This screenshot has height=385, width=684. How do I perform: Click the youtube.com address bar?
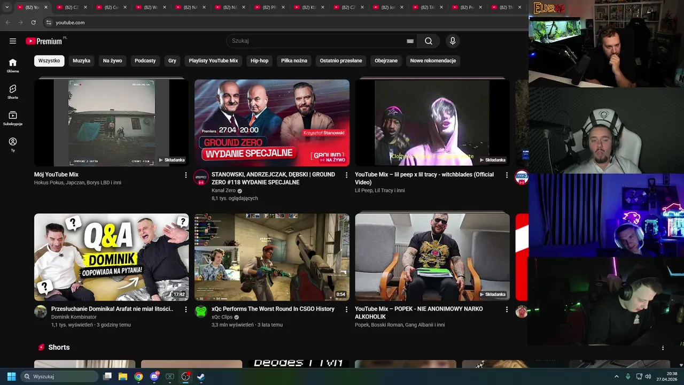coord(70,22)
